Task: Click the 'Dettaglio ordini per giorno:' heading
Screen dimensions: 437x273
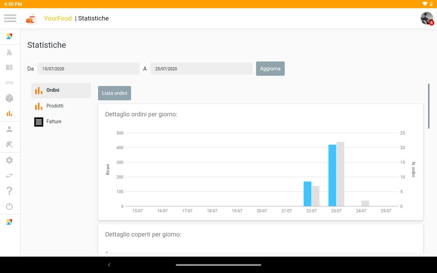Action: coord(141,114)
